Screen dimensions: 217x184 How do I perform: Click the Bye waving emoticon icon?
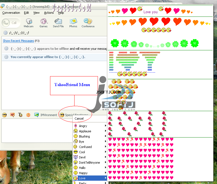point(76,141)
